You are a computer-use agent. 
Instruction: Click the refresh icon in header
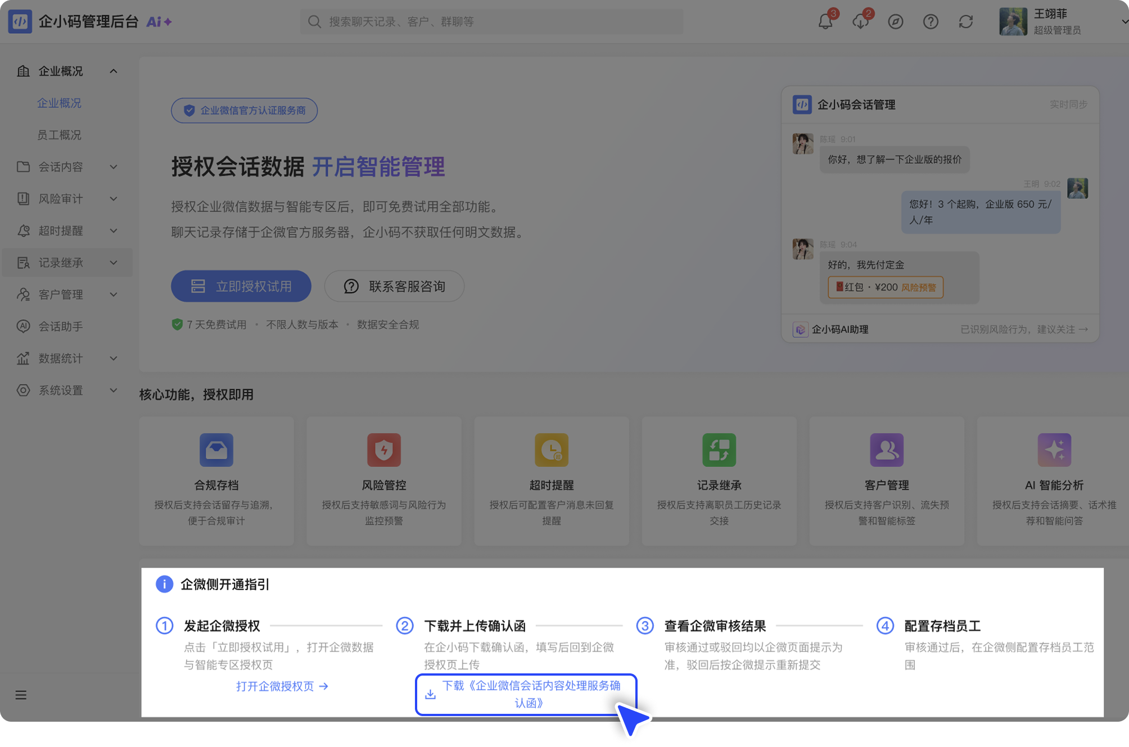coord(965,22)
